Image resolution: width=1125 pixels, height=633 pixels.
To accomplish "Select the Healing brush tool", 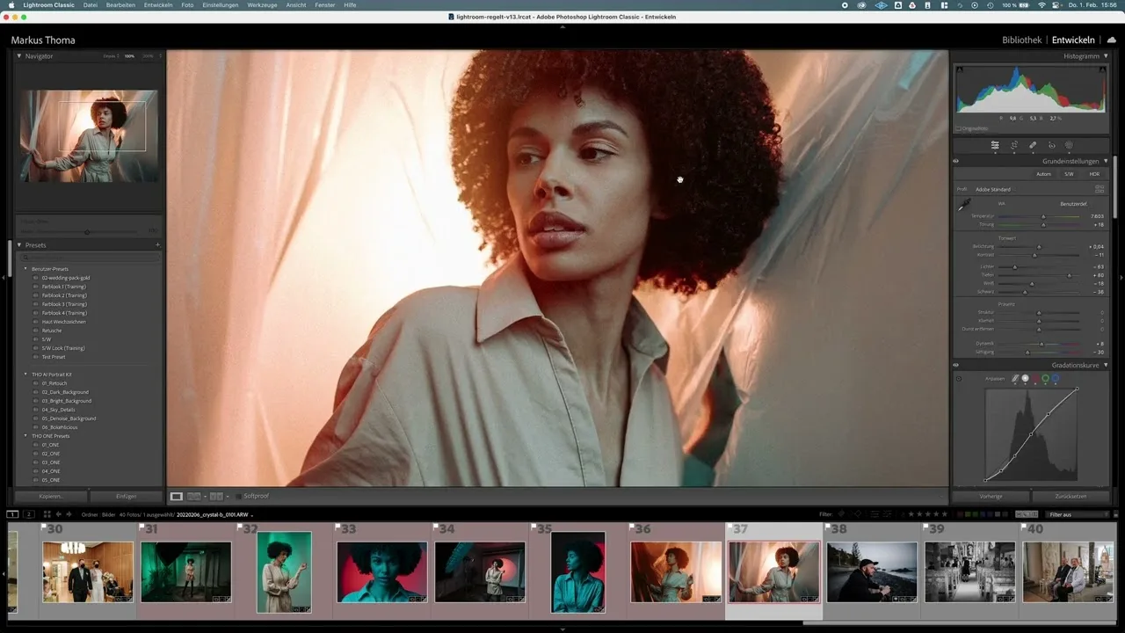I will tap(1033, 145).
